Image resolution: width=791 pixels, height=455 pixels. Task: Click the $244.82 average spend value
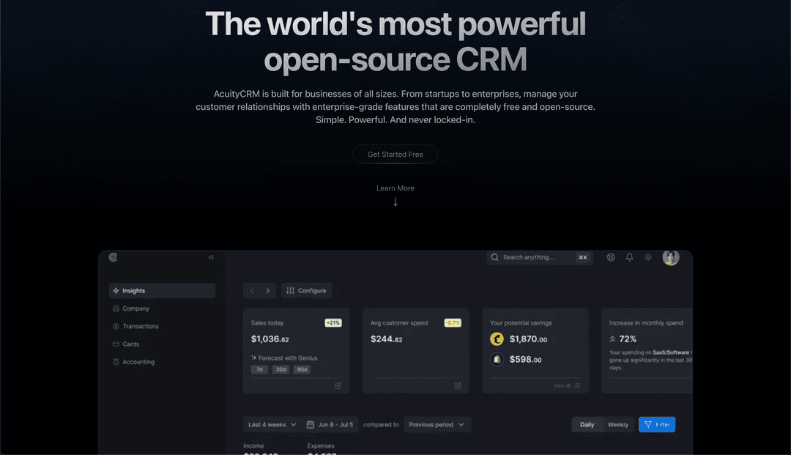point(387,339)
